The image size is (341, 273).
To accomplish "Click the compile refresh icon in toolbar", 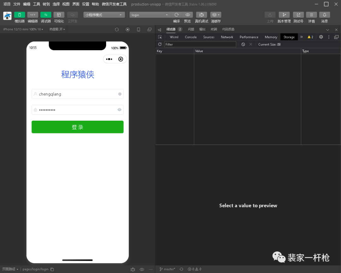I will click(176, 15).
